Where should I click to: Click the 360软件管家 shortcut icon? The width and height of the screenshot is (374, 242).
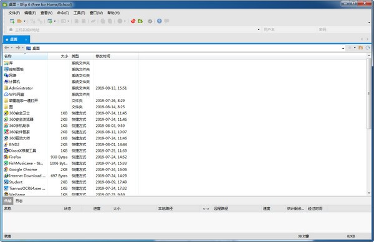[x=6, y=132]
